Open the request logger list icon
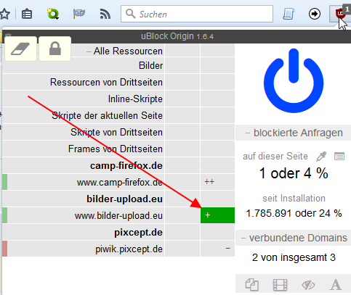 tap(339, 157)
